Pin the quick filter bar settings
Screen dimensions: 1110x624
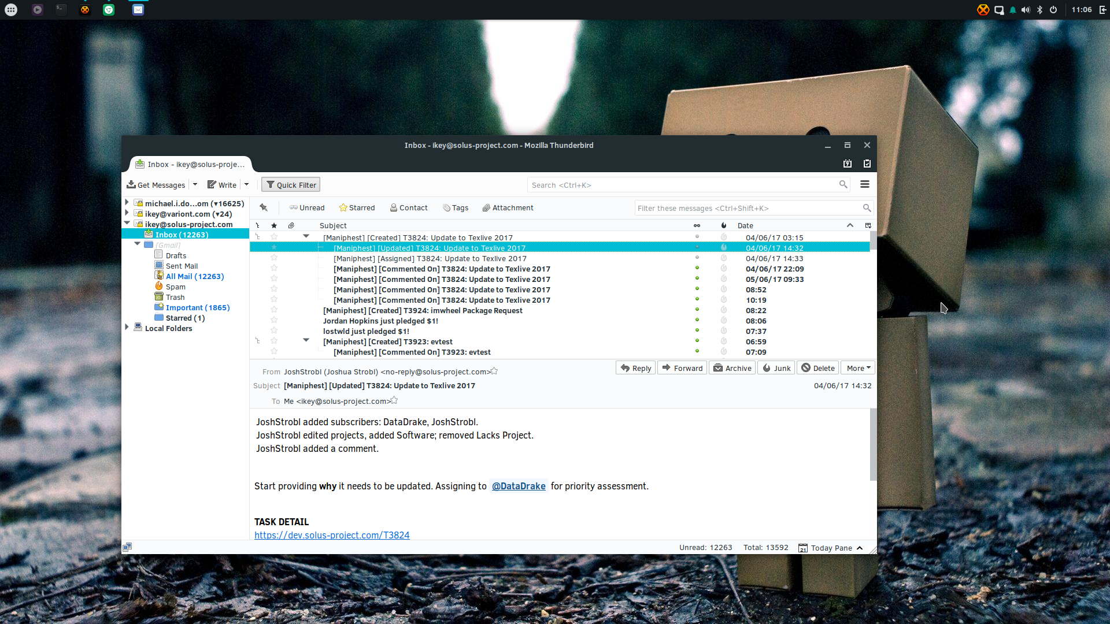tap(264, 207)
